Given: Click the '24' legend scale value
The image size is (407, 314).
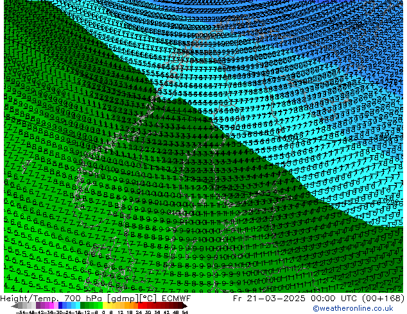Looking at the screenshot, I should pos(139,312).
